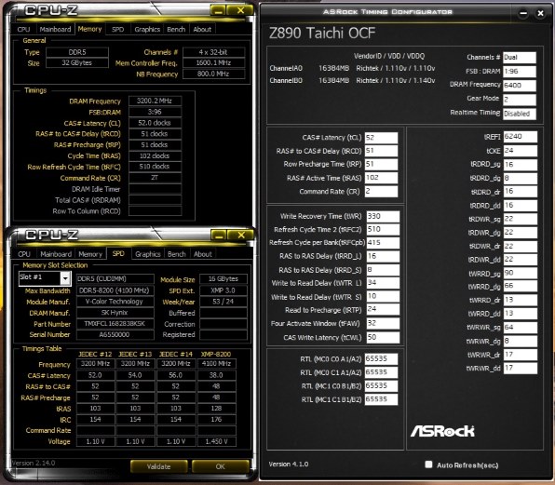Screen dimensions: 555x485
Task: Click the tWRWR_sg field showing 64
Action: pos(521,328)
